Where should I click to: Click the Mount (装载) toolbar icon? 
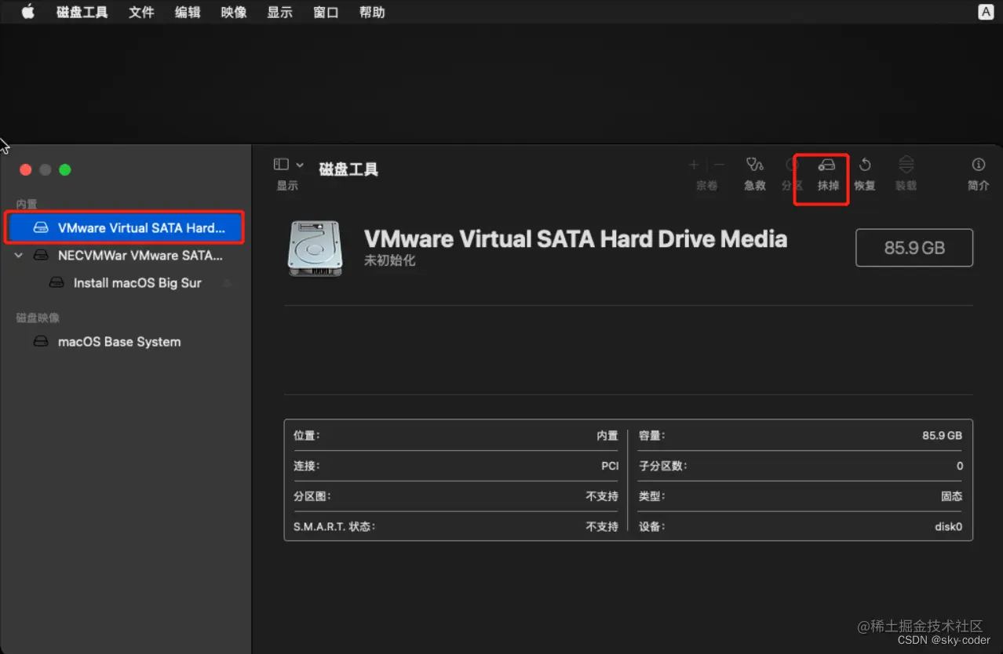point(906,165)
